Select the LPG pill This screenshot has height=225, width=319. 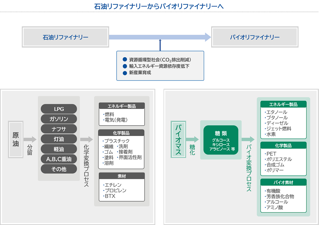coord(59,109)
